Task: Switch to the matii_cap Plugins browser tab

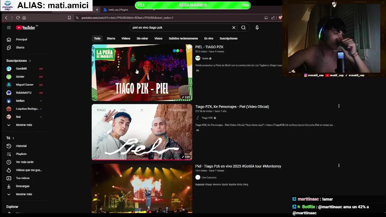Action: tap(118, 10)
